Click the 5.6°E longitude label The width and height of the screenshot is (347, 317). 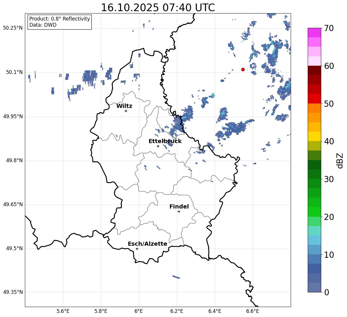point(63,311)
